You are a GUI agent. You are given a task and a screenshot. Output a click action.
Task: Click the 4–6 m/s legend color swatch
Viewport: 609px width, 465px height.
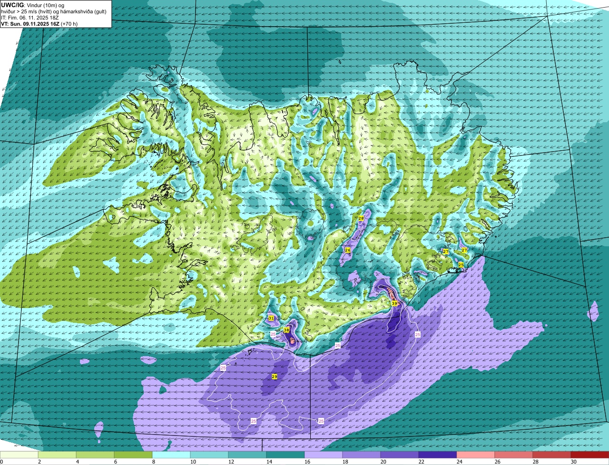pos(95,455)
